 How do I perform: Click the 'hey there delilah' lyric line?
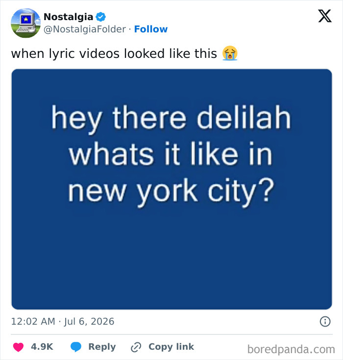(171, 119)
